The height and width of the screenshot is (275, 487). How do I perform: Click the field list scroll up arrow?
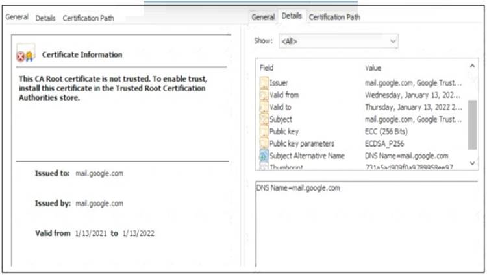coord(472,66)
